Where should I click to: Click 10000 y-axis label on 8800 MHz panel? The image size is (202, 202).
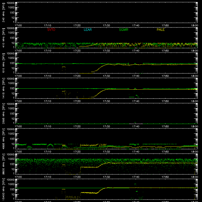(x=11, y=155)
